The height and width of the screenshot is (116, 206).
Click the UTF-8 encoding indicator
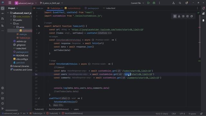182,114
